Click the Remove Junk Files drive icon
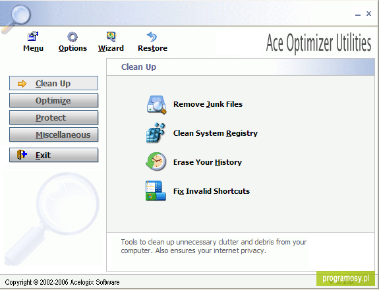 coord(156,105)
